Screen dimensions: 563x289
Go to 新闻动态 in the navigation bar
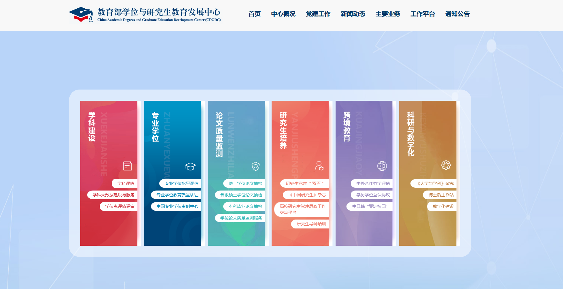pos(353,14)
